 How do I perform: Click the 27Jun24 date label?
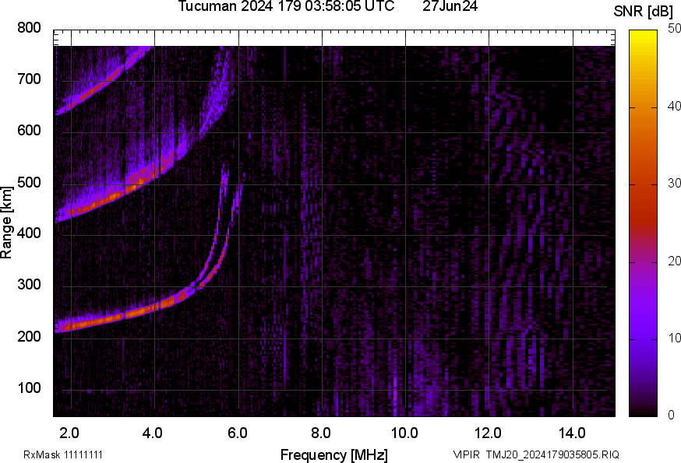[450, 7]
